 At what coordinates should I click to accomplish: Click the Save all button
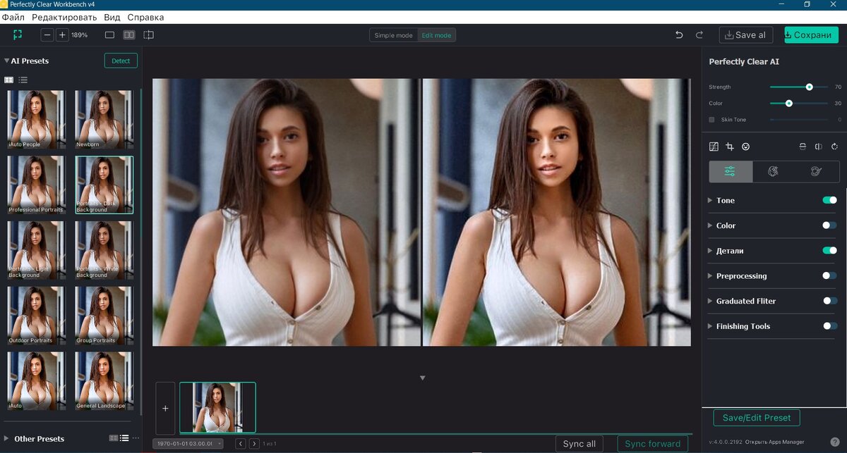[x=746, y=35]
